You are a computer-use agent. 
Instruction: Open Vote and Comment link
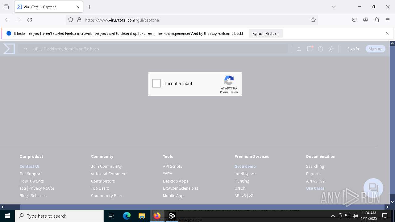pos(109,174)
